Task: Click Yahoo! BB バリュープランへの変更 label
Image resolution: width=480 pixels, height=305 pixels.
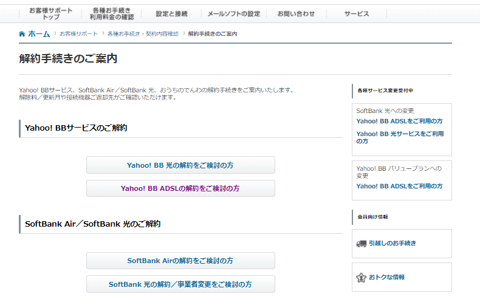Action: coord(399,172)
